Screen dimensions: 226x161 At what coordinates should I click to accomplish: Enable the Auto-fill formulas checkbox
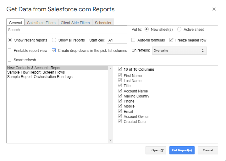click(x=133, y=40)
